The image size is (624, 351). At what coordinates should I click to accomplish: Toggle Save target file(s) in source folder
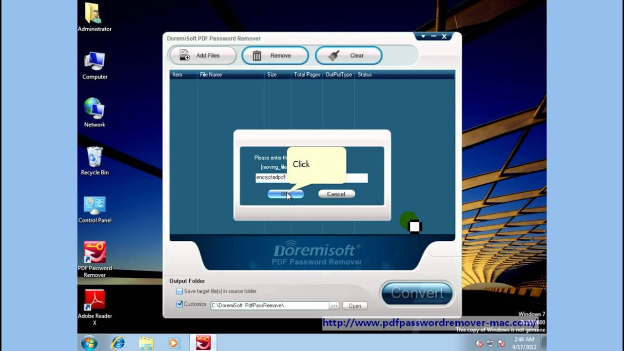(179, 291)
